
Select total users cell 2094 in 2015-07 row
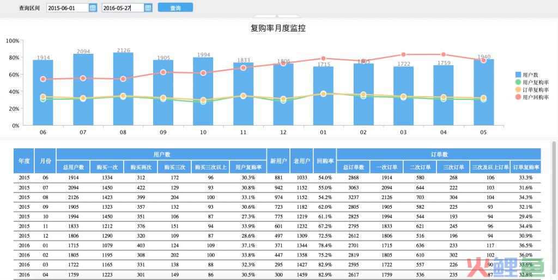click(x=74, y=188)
